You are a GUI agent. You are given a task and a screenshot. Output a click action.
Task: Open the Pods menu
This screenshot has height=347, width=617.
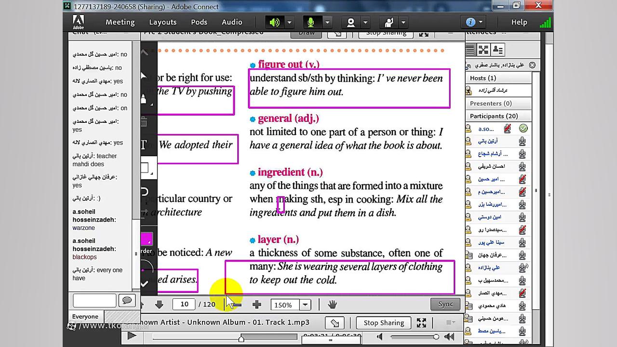click(x=199, y=22)
